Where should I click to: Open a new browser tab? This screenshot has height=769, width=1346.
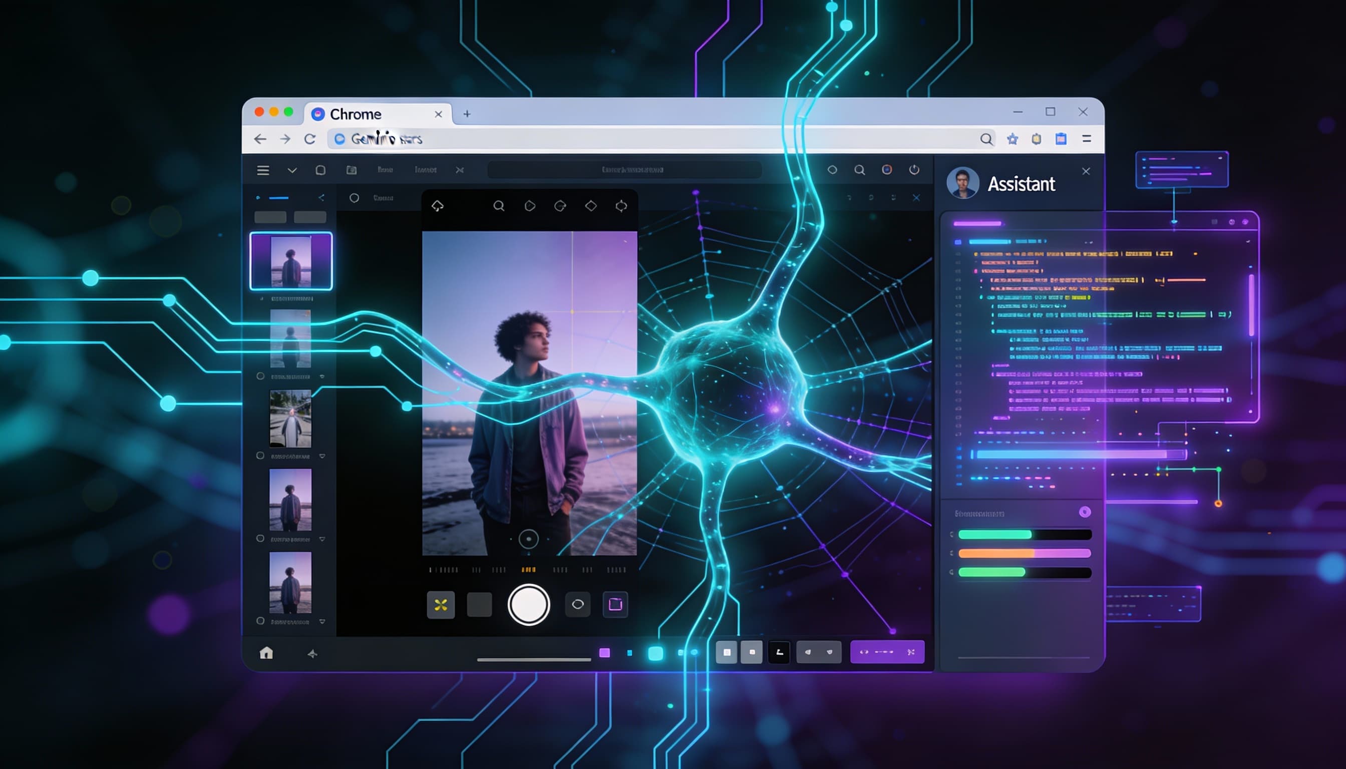pyautogui.click(x=467, y=114)
